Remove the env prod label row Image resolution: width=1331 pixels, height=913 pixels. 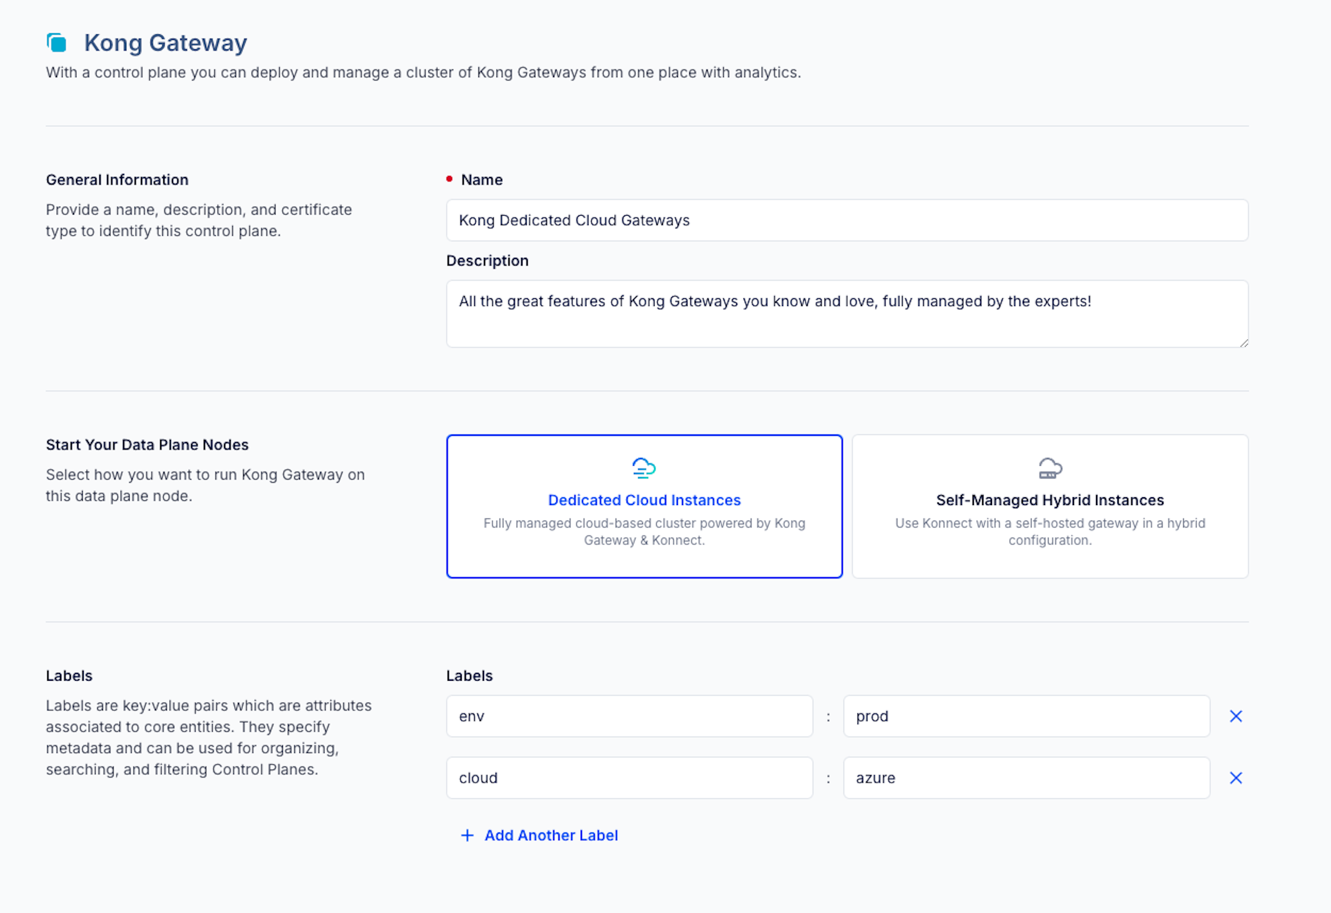1236,716
